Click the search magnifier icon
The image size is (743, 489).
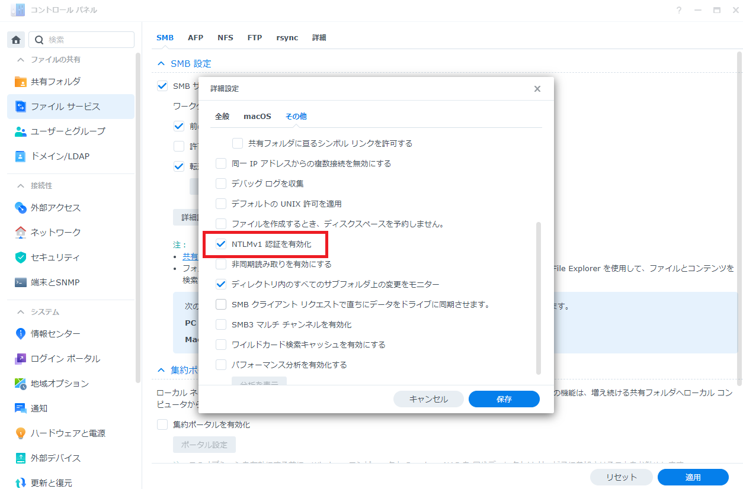click(x=39, y=40)
